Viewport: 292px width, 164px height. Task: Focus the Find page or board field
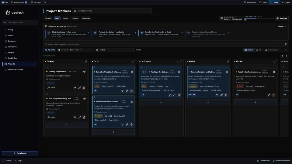(x=20, y=22)
